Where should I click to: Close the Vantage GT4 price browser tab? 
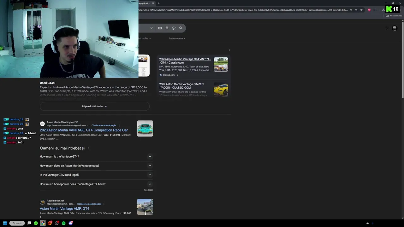coord(153,3)
